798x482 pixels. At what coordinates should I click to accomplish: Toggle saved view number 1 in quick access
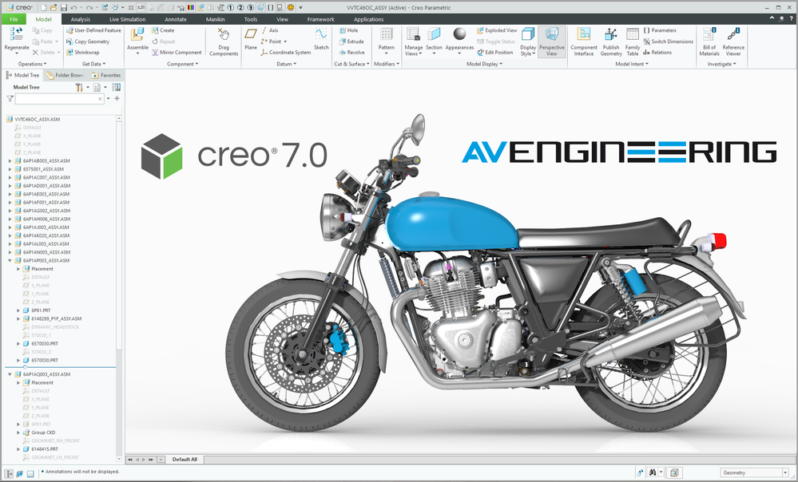click(231, 8)
